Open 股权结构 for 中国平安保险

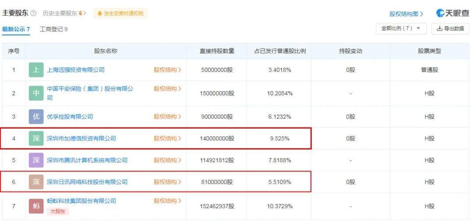click(x=167, y=89)
